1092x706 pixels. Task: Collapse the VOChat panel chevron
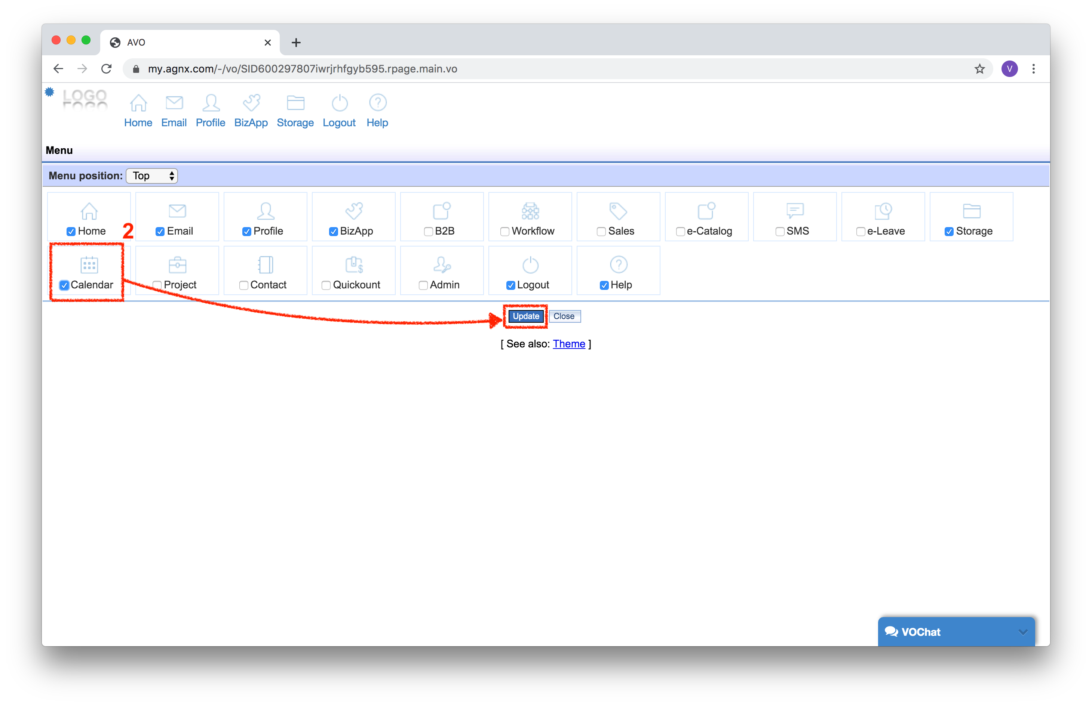coord(1023,632)
